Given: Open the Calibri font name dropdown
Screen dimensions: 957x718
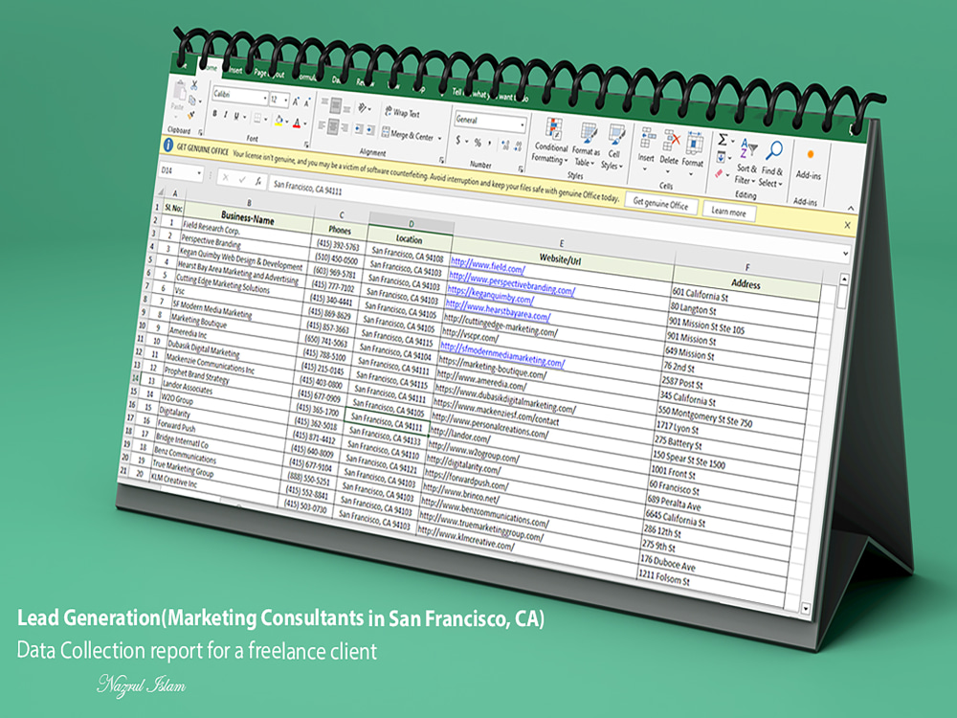Looking at the screenshot, I should click(x=265, y=99).
